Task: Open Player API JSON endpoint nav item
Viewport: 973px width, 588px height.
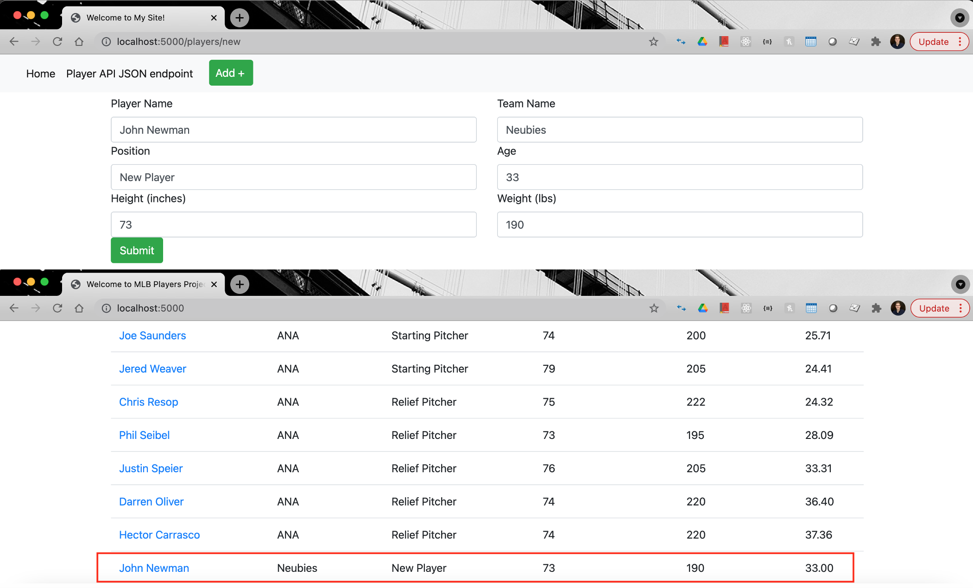Action: tap(129, 74)
